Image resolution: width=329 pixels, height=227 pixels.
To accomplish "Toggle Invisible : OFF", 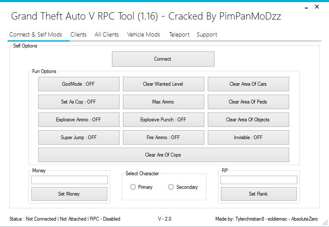I will point(248,137).
